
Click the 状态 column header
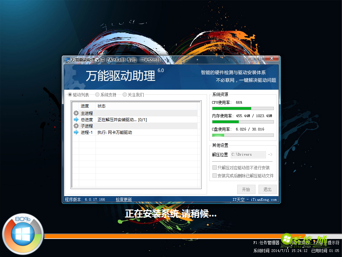point(101,106)
